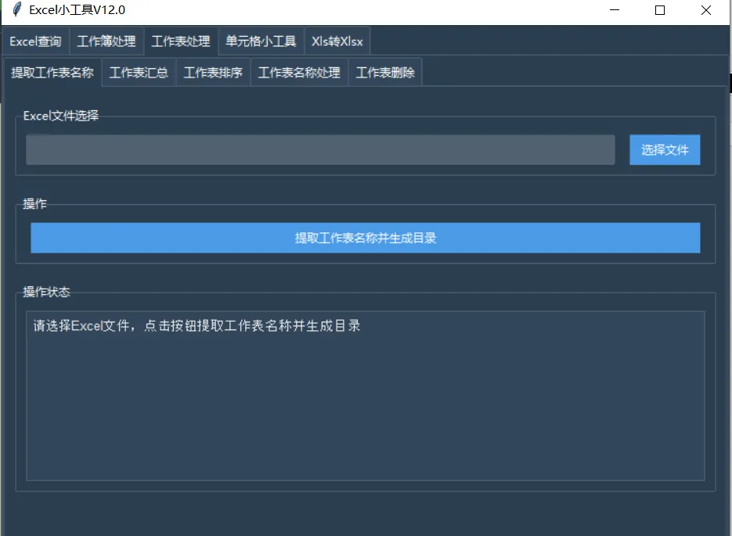Minimize the Excel小工具 window
This screenshot has height=536, width=732.
(615, 10)
